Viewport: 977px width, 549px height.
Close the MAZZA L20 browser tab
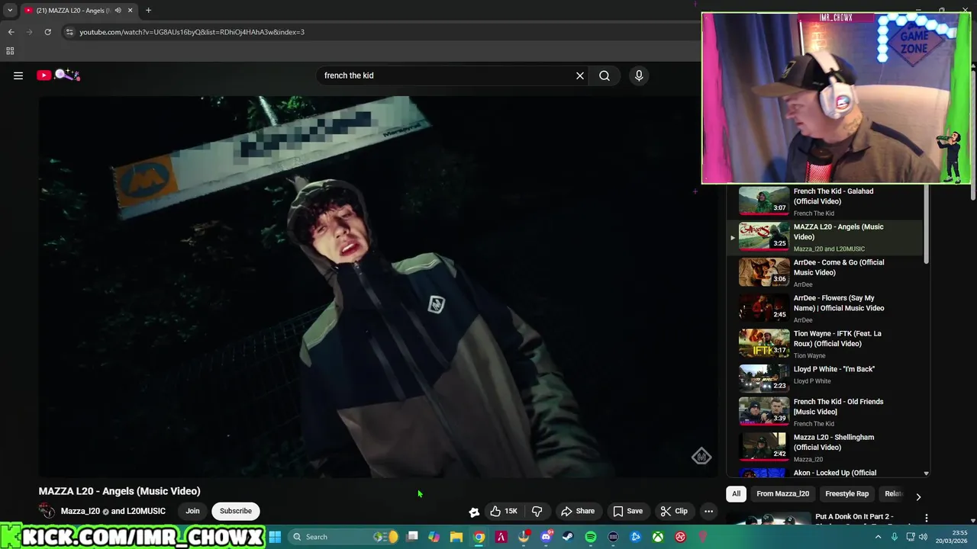tap(130, 11)
